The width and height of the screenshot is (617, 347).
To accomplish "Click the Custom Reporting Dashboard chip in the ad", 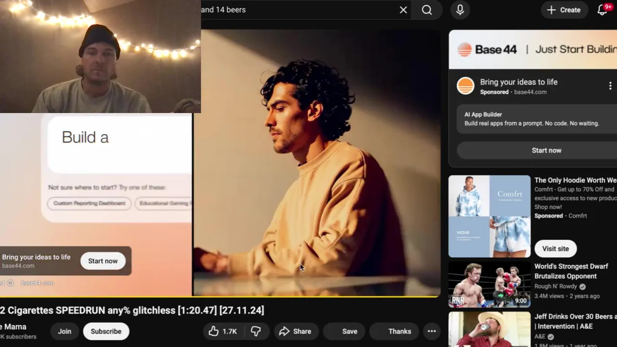I will 89,203.
